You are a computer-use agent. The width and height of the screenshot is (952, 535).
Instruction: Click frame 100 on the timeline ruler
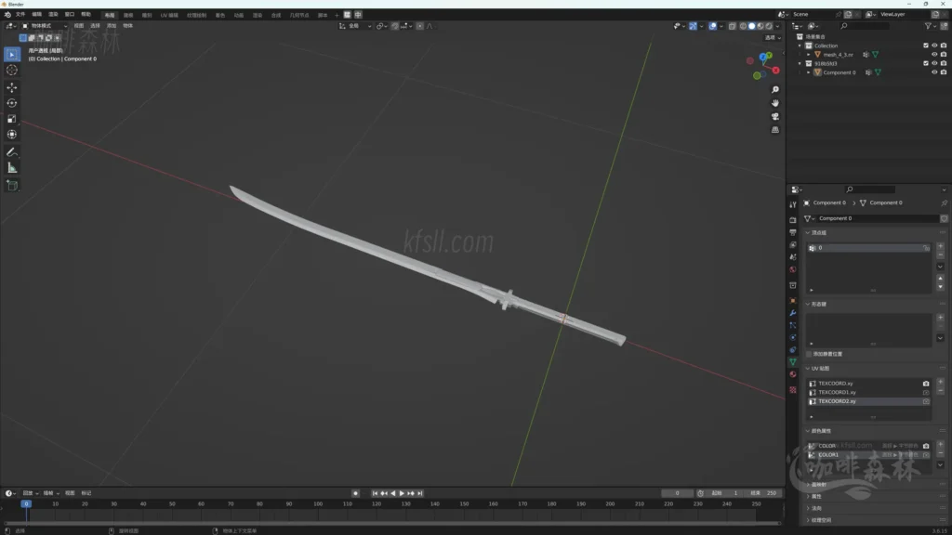point(318,504)
